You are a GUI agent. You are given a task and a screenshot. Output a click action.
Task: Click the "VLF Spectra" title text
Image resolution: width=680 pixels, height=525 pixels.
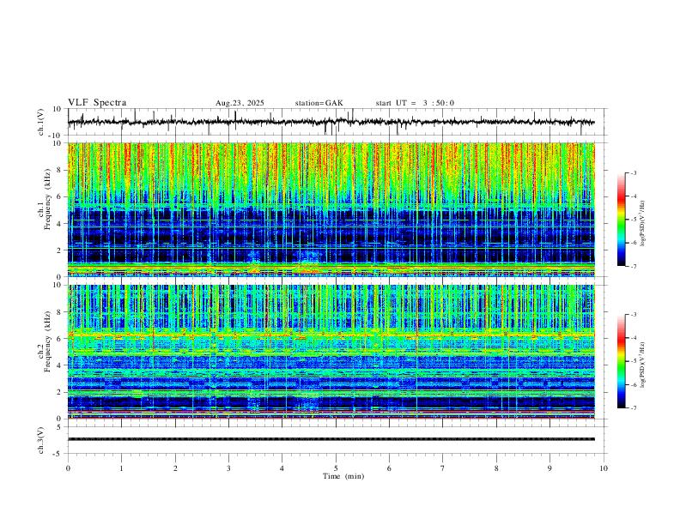(x=97, y=103)
